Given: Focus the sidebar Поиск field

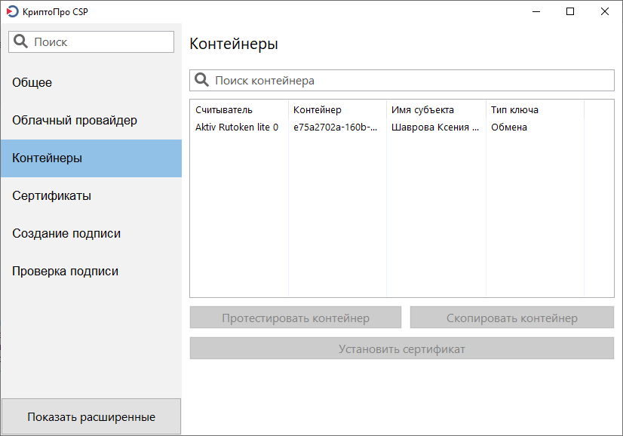Looking at the screenshot, I should pyautogui.click(x=91, y=41).
